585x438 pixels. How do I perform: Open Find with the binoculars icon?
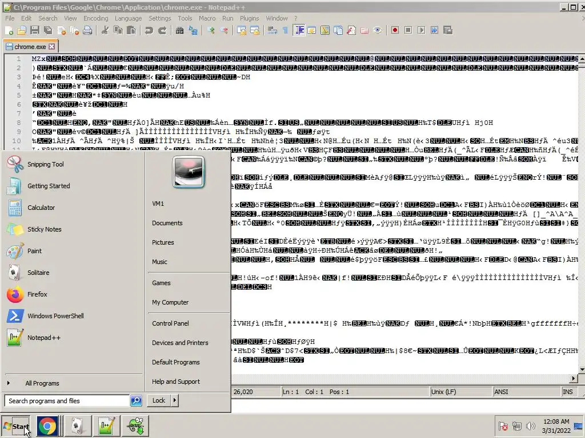pyautogui.click(x=180, y=31)
